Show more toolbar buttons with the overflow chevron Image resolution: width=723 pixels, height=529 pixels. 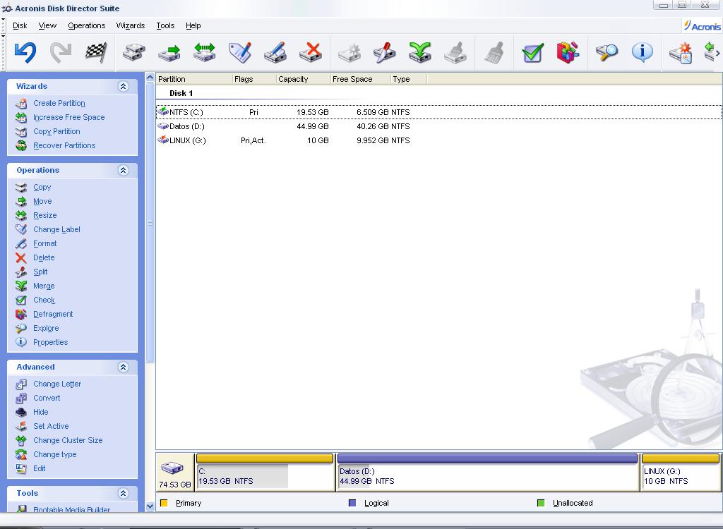click(717, 53)
